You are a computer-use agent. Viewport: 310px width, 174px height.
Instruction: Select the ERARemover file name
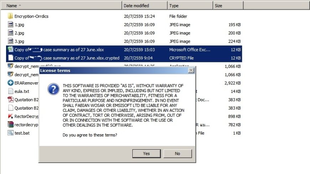26,83
